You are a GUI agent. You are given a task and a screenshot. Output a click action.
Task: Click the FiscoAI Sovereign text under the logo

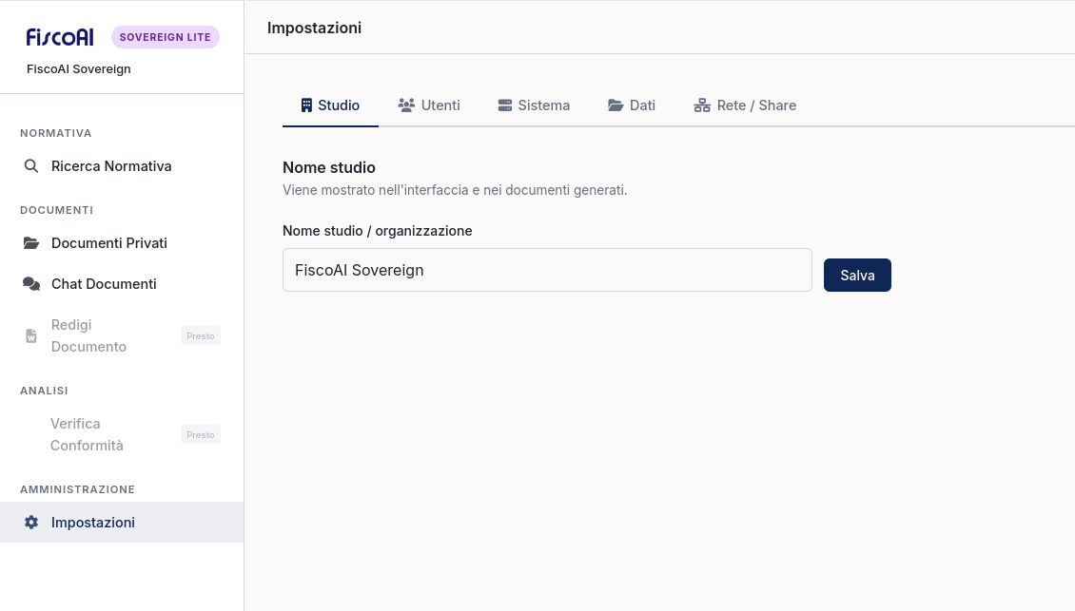(79, 69)
